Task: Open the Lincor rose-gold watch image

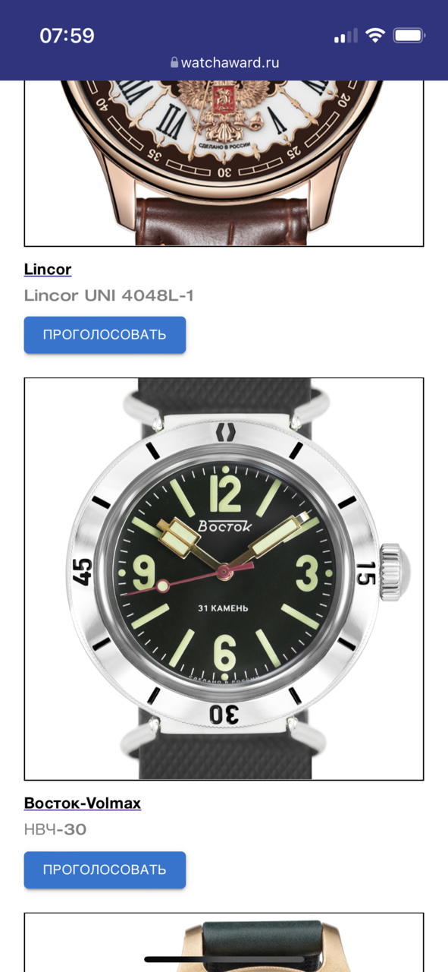Action: [x=224, y=163]
